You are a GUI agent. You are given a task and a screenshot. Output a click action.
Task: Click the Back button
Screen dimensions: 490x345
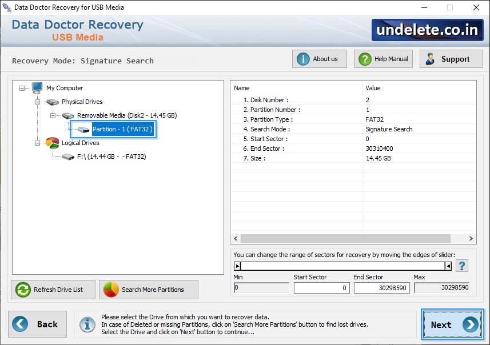click(38, 324)
